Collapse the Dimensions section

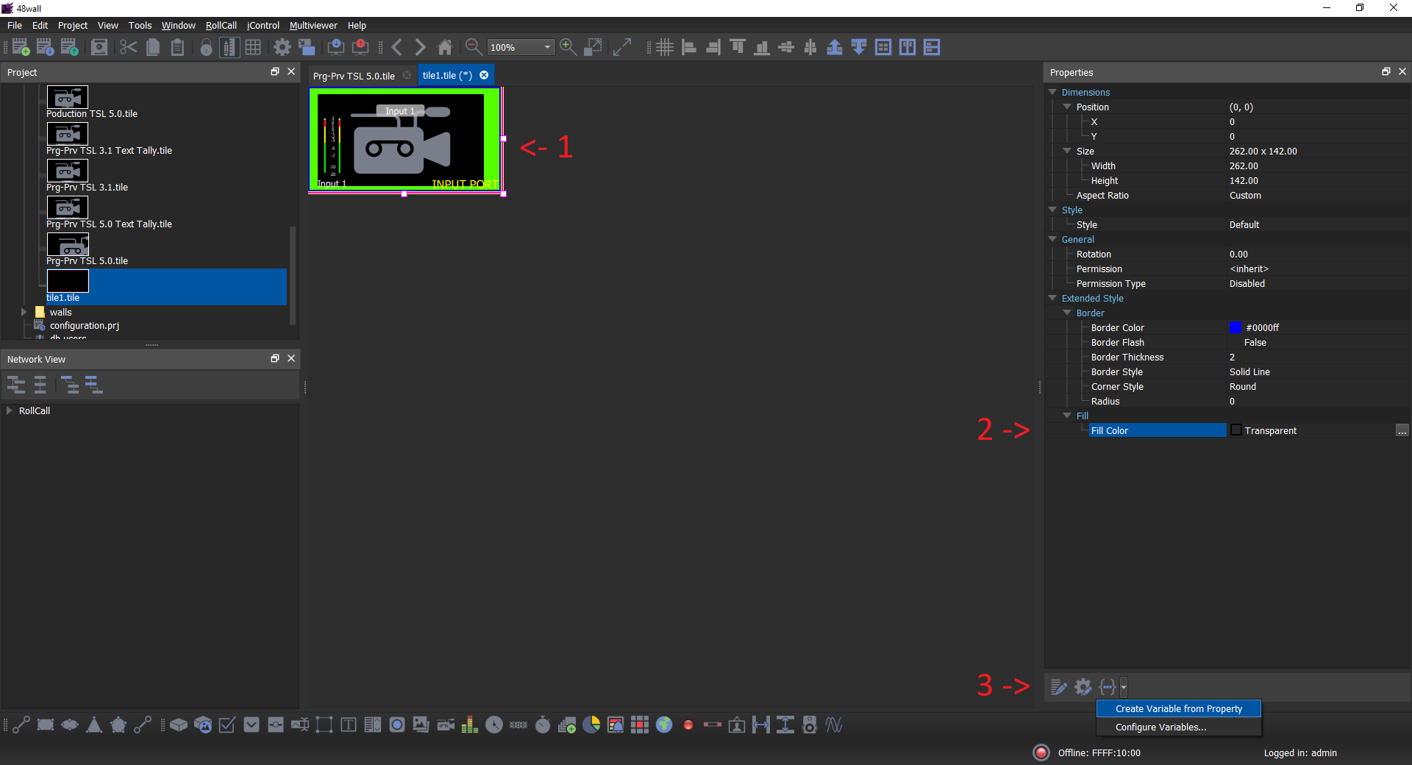1052,92
